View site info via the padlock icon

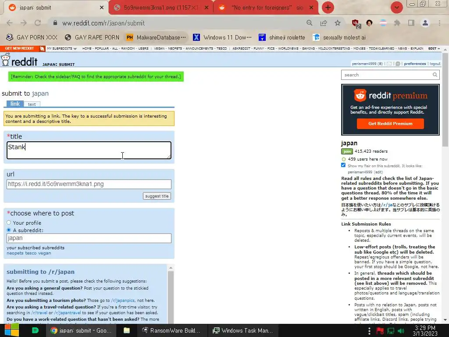tap(55, 23)
